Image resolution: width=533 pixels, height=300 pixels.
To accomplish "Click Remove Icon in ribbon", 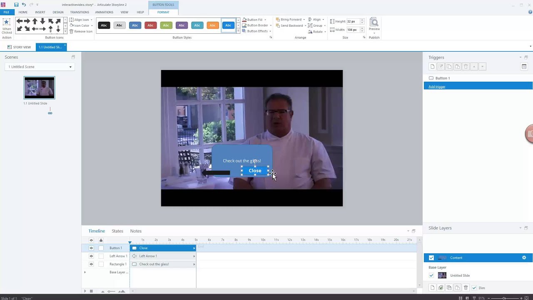I will click(81, 31).
